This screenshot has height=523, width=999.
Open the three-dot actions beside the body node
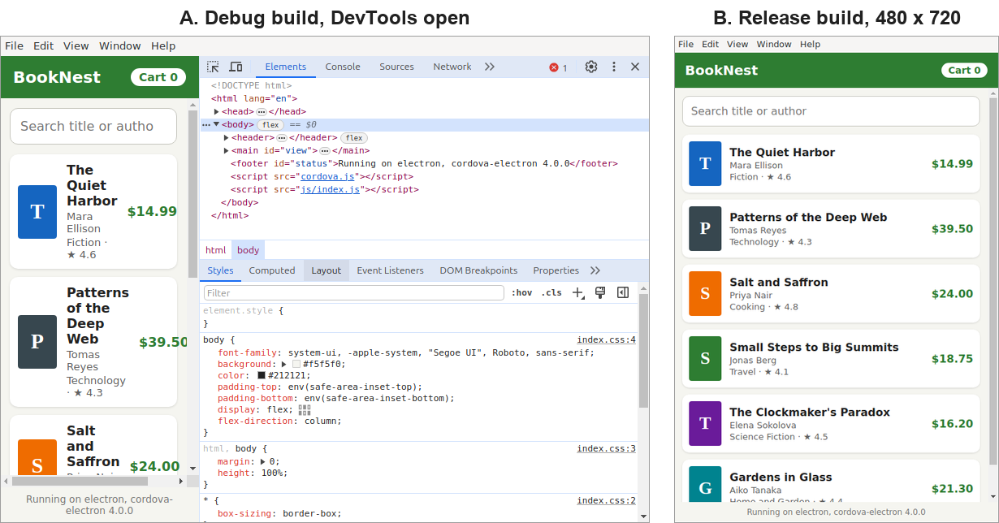(x=205, y=124)
